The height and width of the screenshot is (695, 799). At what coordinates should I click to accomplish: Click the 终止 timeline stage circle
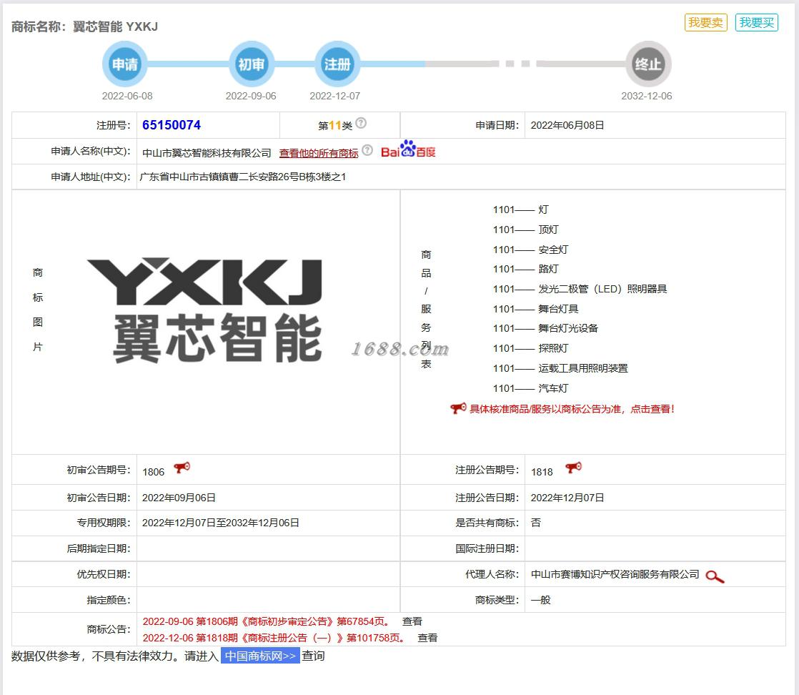coord(648,64)
